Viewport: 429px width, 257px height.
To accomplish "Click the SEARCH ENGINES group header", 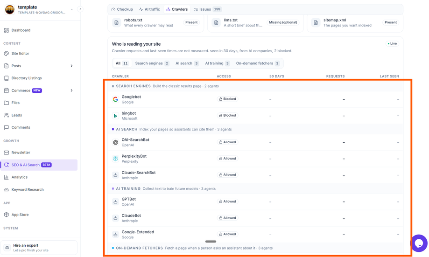I will tap(255, 86).
